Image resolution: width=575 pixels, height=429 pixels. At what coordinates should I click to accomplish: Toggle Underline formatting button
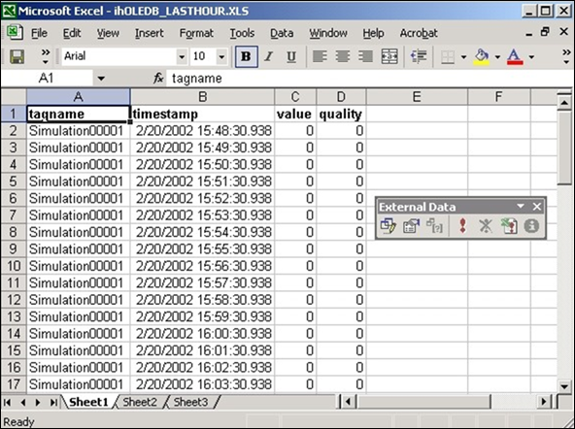tap(291, 57)
